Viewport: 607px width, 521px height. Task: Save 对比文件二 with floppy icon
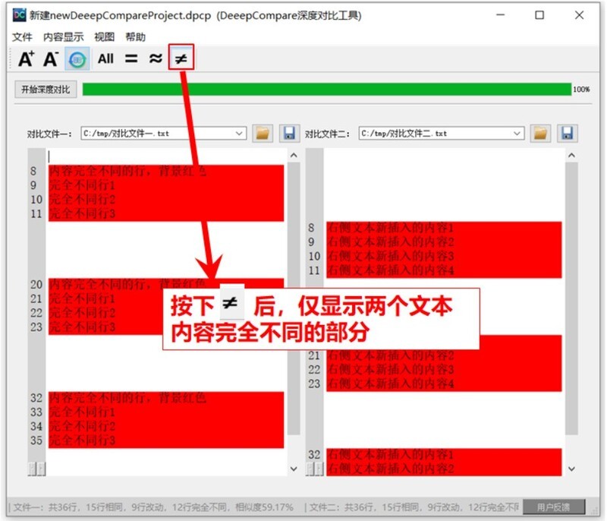[568, 134]
